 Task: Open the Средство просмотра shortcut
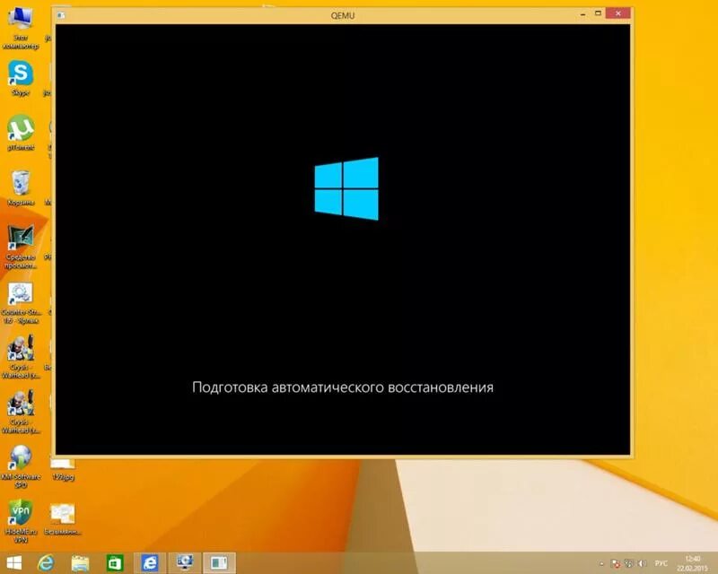click(21, 247)
